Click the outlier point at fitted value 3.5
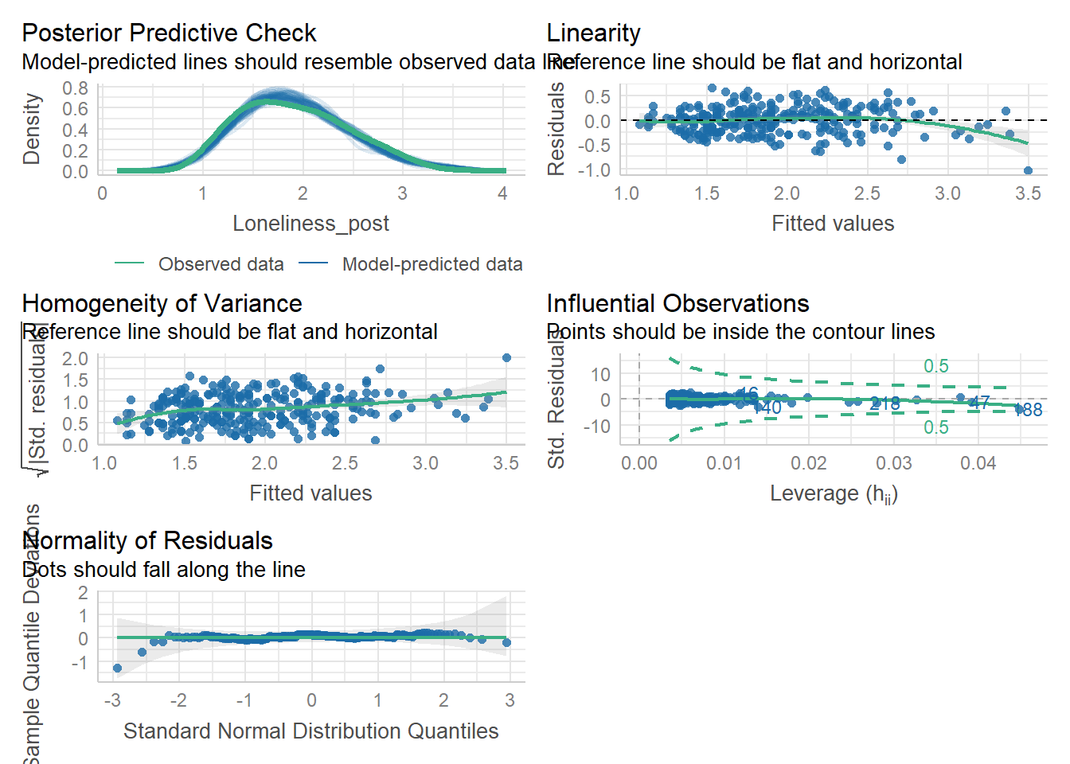This screenshot has height=764, width=1070. pos(1028,170)
